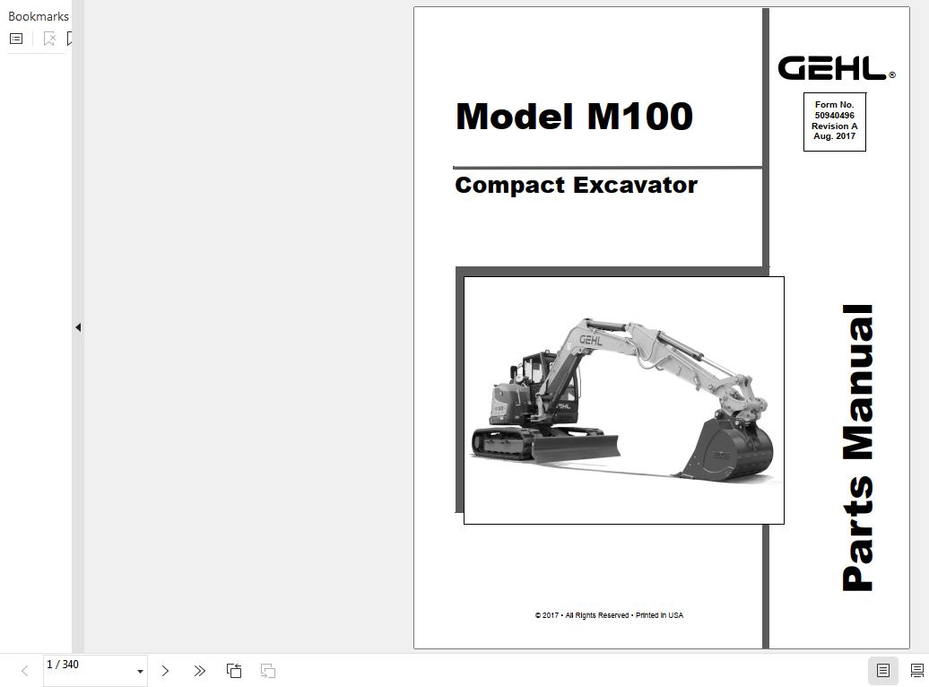Click the Parts Manual vertical text

[858, 448]
